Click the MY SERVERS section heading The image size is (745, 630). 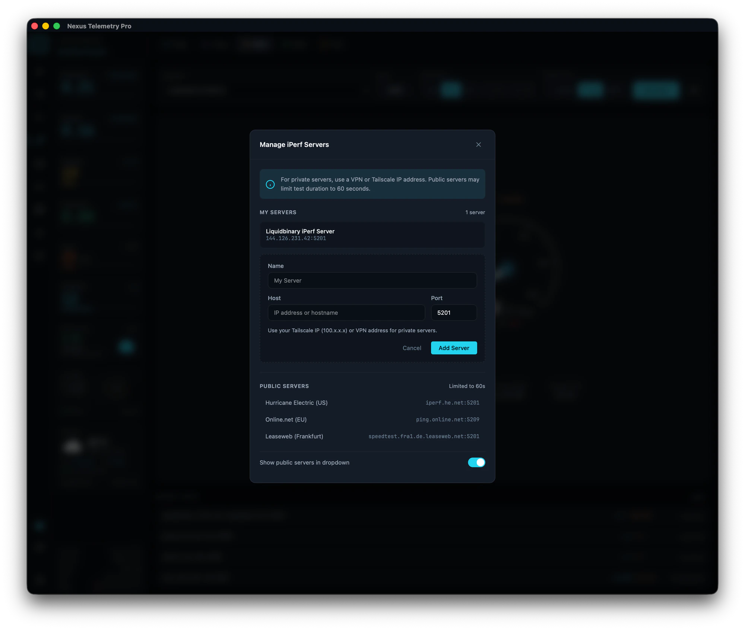tap(278, 212)
